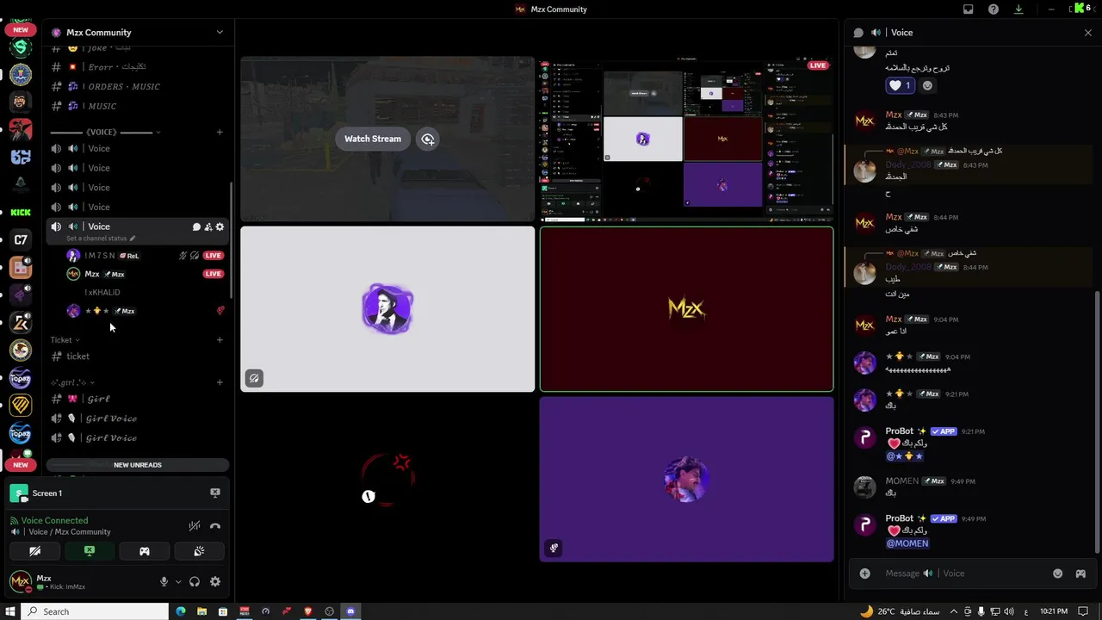
Task: Set a channel status
Action: pyautogui.click(x=101, y=239)
